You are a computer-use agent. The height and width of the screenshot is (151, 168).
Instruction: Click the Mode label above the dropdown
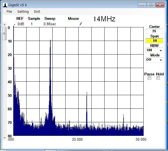point(155,55)
